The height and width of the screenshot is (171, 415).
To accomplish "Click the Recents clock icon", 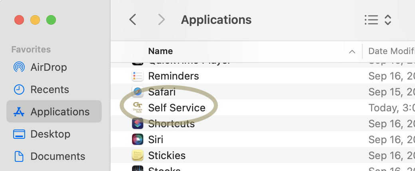I will 19,89.
